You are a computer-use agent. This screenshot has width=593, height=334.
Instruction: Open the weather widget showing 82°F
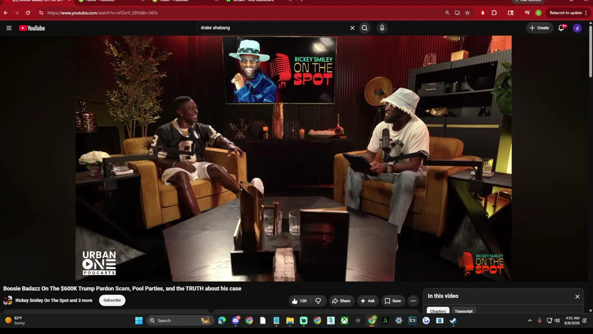[15, 321]
